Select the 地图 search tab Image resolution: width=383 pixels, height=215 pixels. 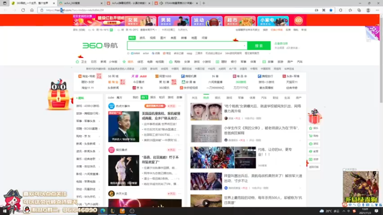point(194,38)
